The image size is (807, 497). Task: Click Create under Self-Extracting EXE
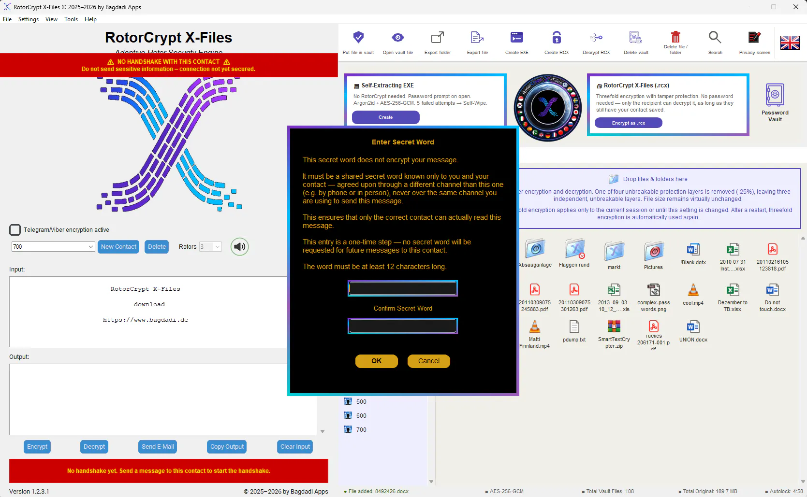pyautogui.click(x=386, y=117)
